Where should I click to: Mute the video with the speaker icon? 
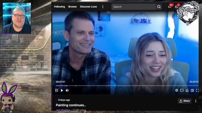[67, 90]
